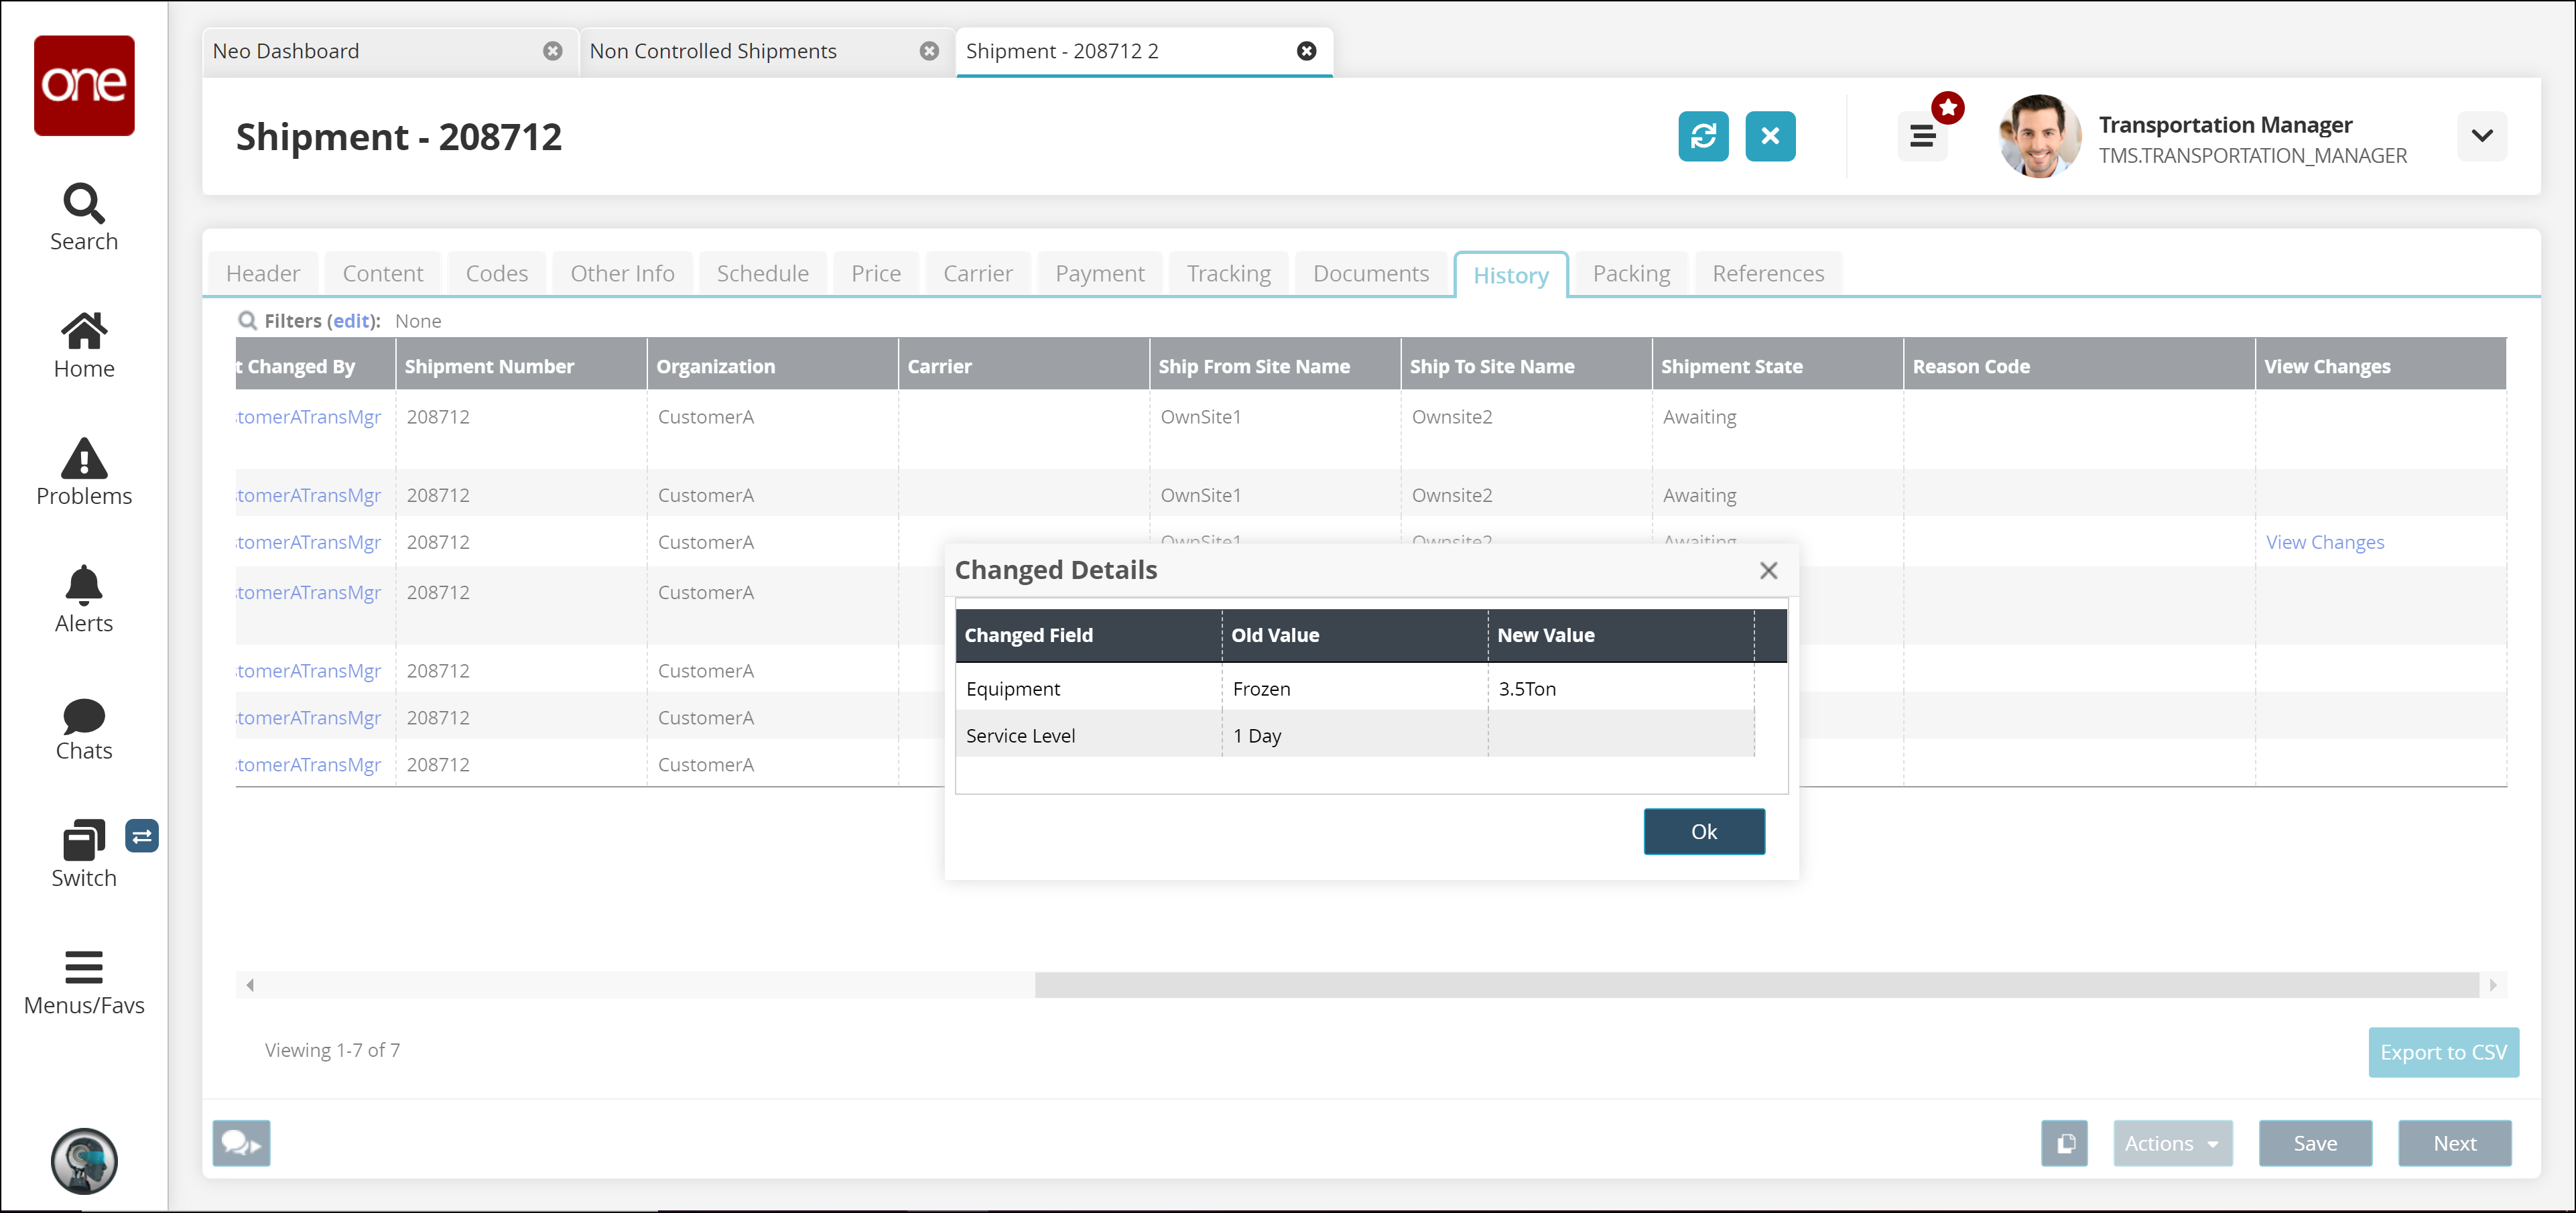The image size is (2576, 1213).
Task: Close the Changed Details popup
Action: coord(1768,570)
